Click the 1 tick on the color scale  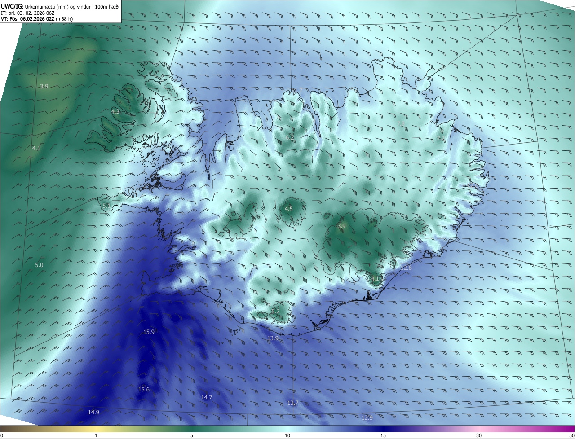pos(96,436)
